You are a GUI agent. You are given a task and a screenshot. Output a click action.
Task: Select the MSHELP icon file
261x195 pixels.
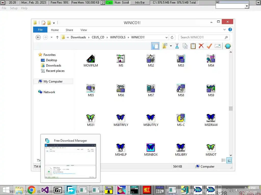tap(121, 150)
